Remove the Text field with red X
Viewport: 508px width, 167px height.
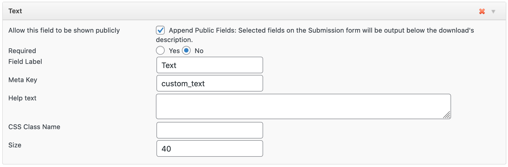pyautogui.click(x=482, y=11)
